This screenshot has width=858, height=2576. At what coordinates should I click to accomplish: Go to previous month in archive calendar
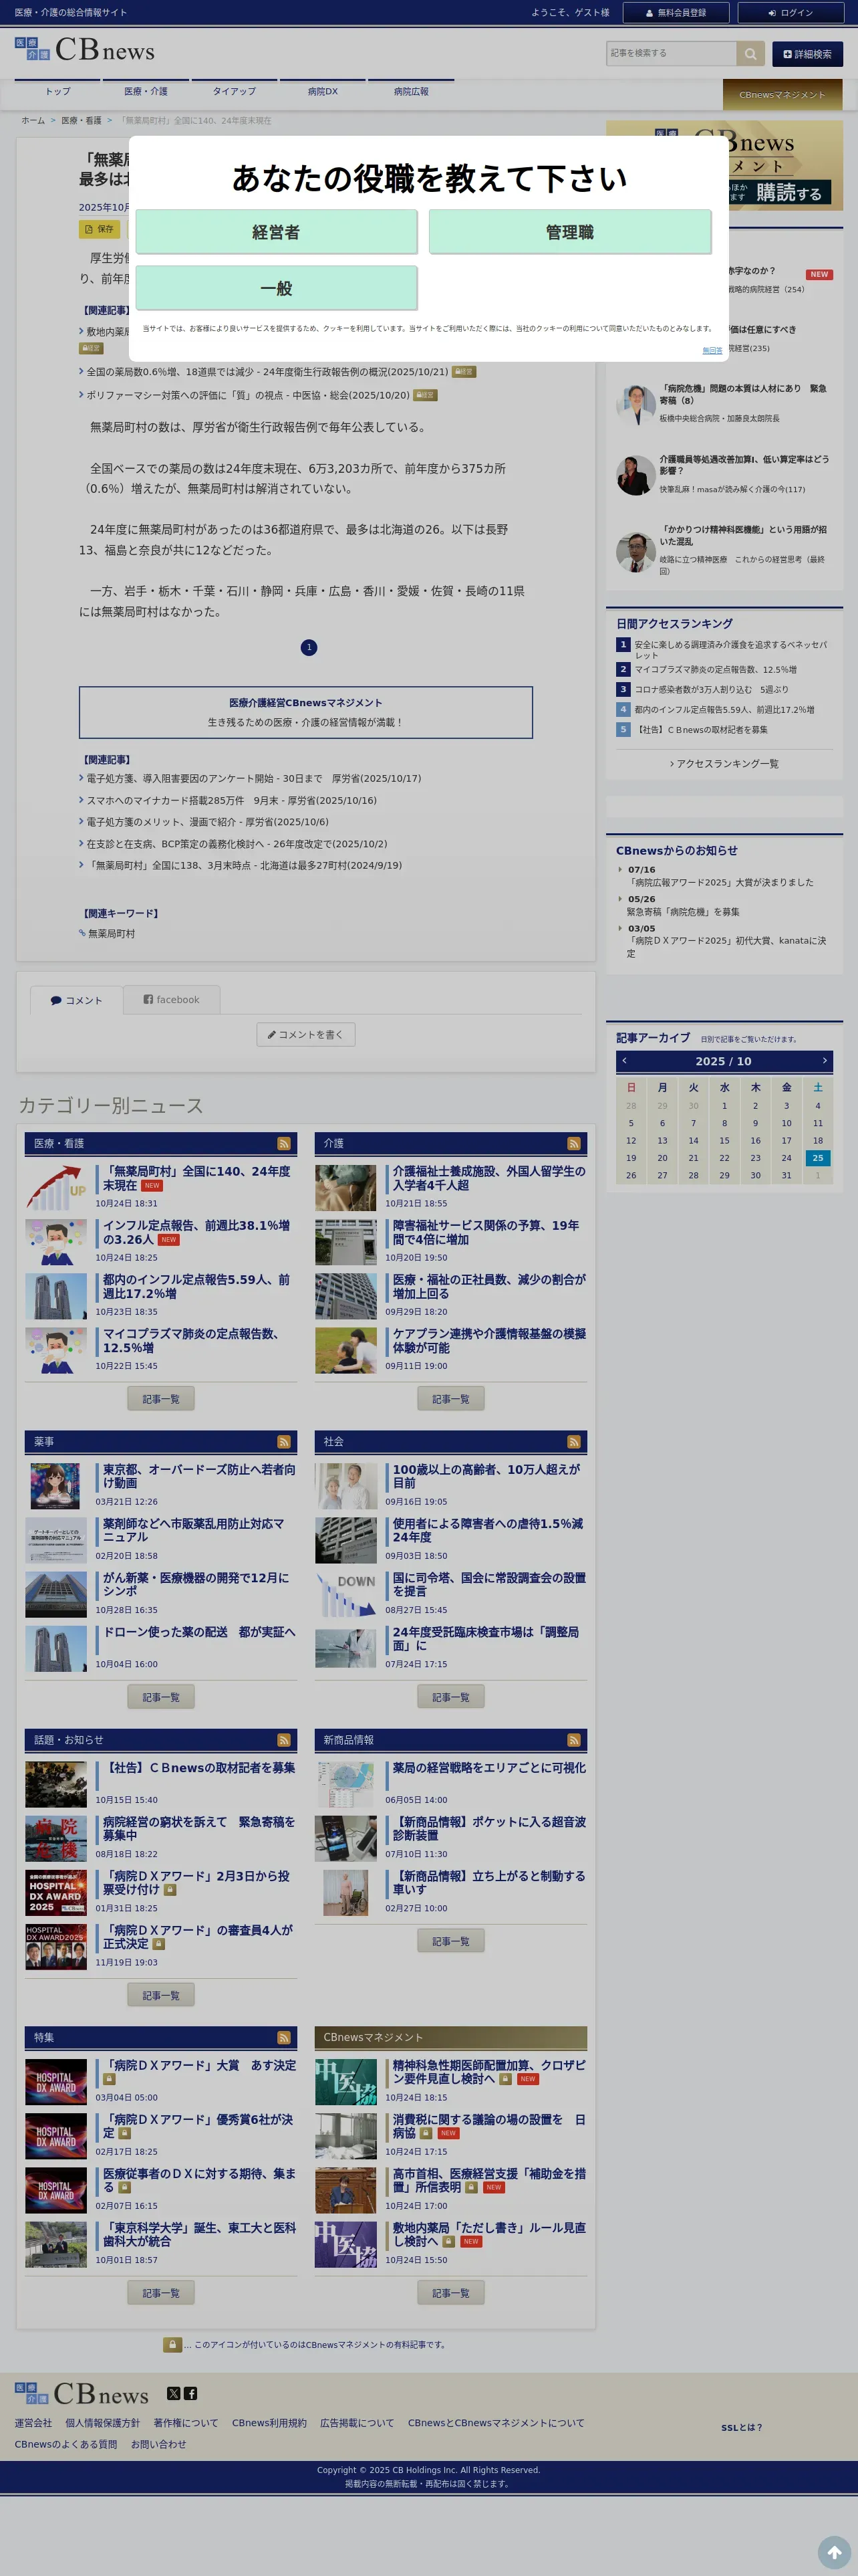[x=624, y=1060]
